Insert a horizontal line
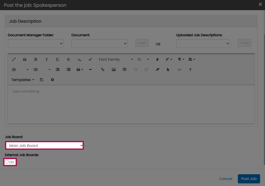 click(x=90, y=70)
